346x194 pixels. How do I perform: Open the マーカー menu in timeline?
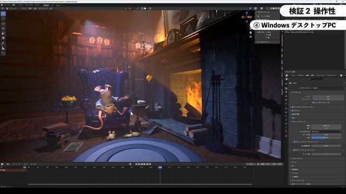34,164
